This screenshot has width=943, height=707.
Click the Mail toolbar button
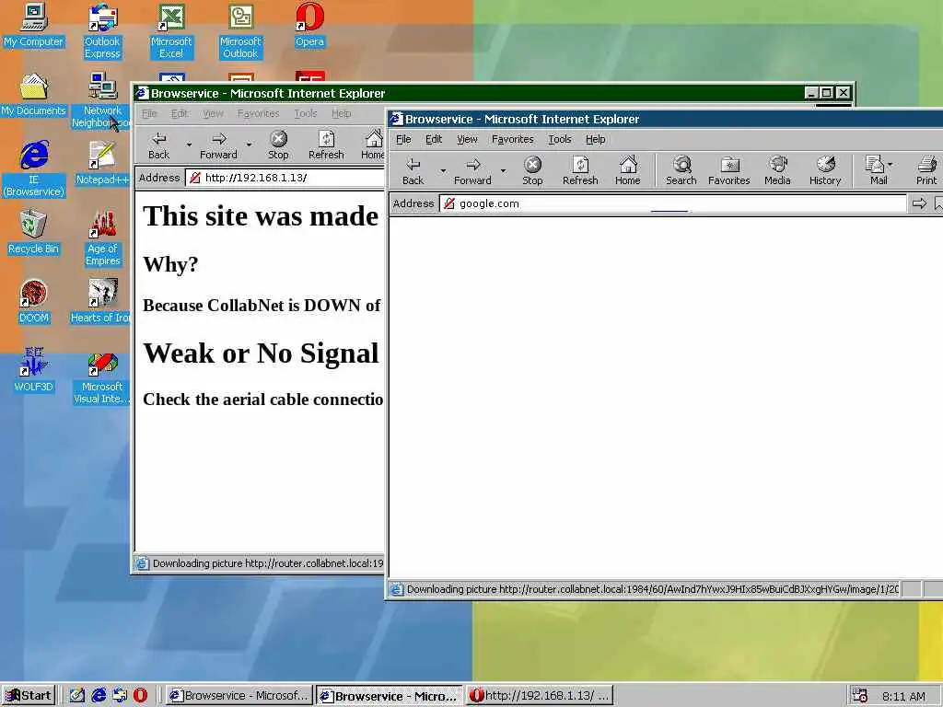(x=877, y=170)
